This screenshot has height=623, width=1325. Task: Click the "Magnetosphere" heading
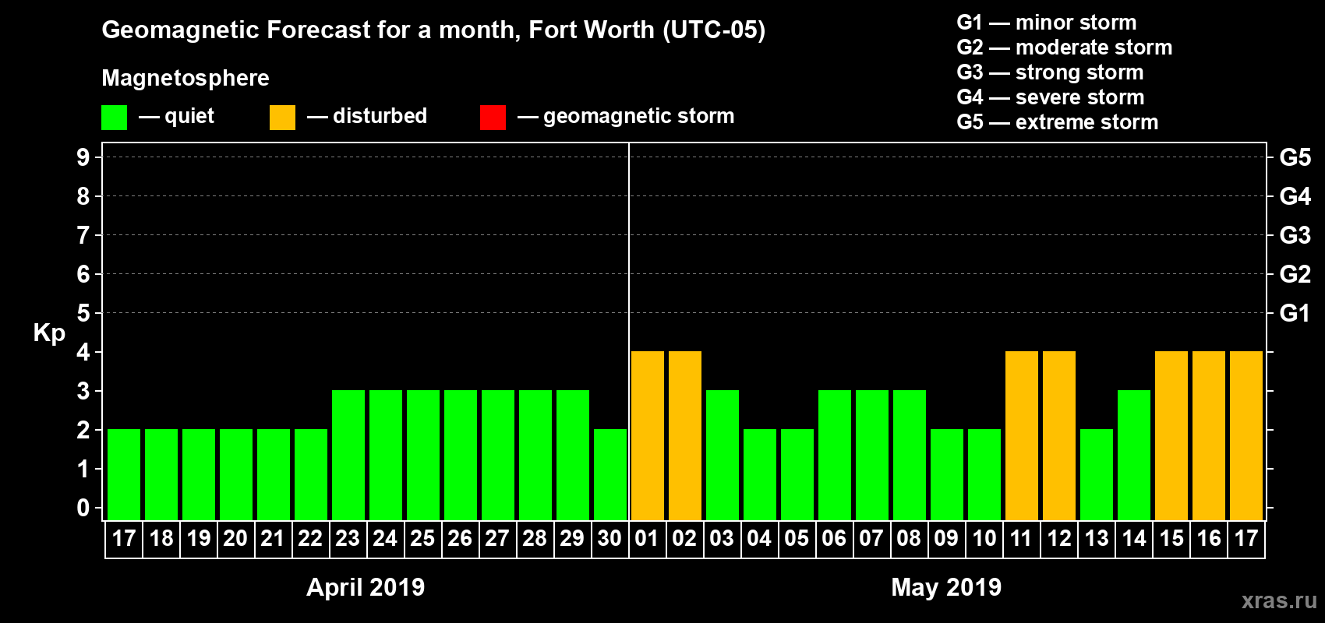(185, 78)
